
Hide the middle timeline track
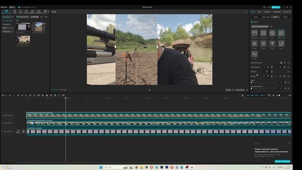point(8,123)
